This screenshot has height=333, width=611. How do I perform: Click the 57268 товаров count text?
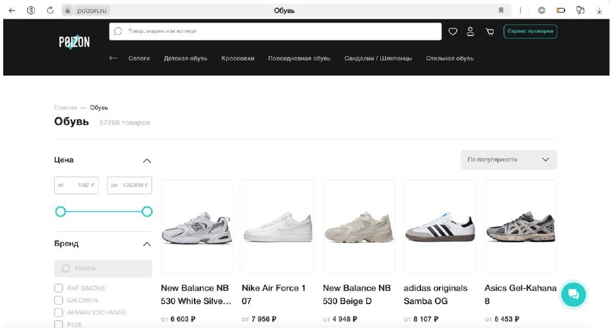coord(124,122)
